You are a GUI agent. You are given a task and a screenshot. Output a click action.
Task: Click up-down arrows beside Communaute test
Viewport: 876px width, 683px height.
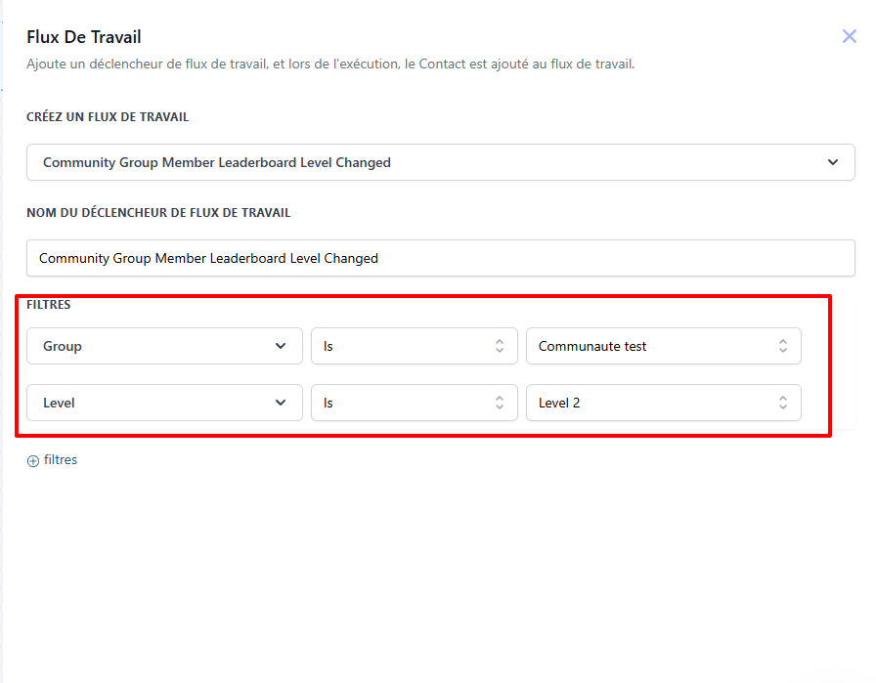click(783, 346)
